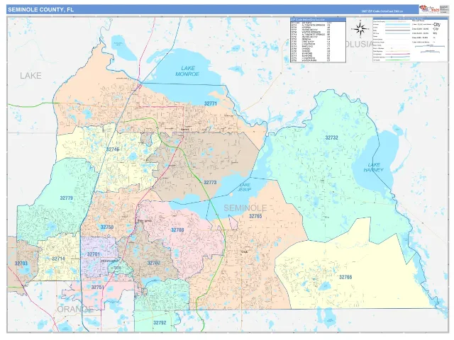Click the ZIP code 32707 label
Image resolution: width=454 pixels, height=340 pixels.
tap(154, 263)
